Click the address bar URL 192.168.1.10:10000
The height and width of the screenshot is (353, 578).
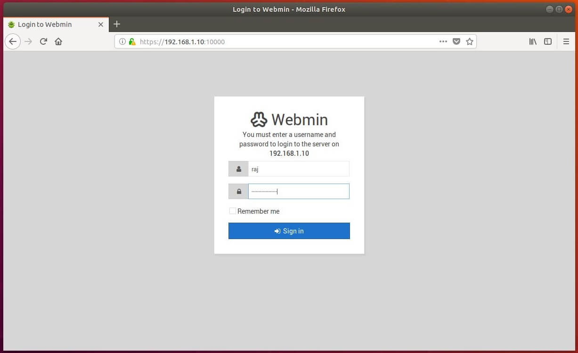182,41
